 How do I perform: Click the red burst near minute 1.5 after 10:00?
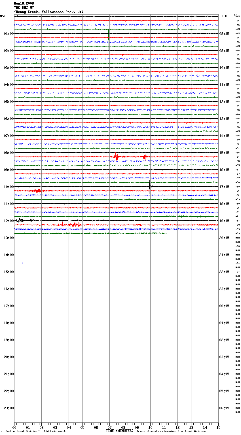pos(37,191)
